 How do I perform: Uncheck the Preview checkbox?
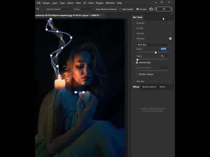click(137, 9)
